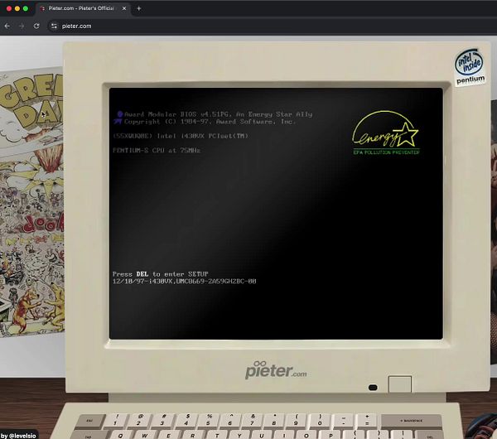Hit the 5 key on the keyboard

click(209, 420)
